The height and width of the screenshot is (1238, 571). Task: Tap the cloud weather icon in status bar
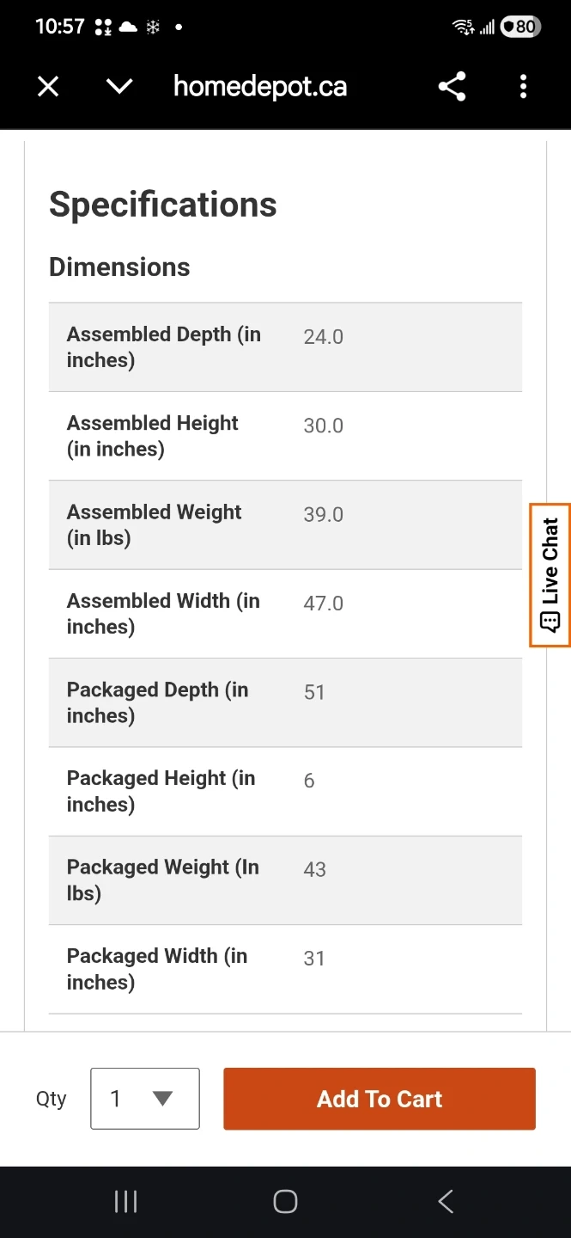click(x=128, y=27)
